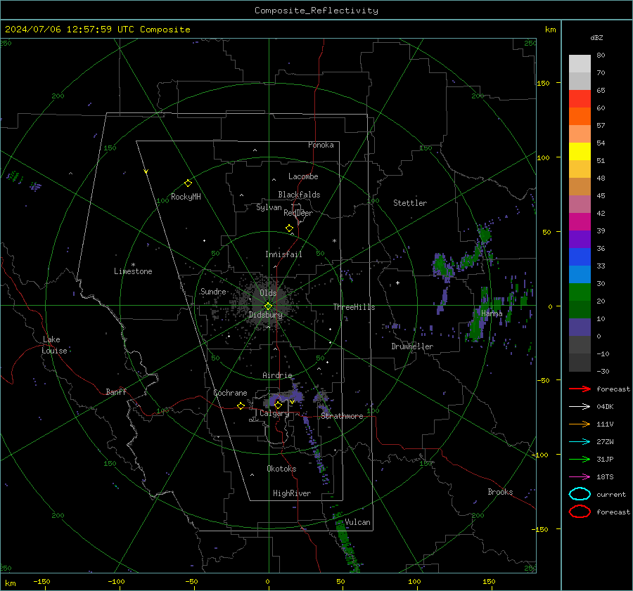Click the red forecast arrow in legend
The image size is (633, 591).
tap(580, 389)
